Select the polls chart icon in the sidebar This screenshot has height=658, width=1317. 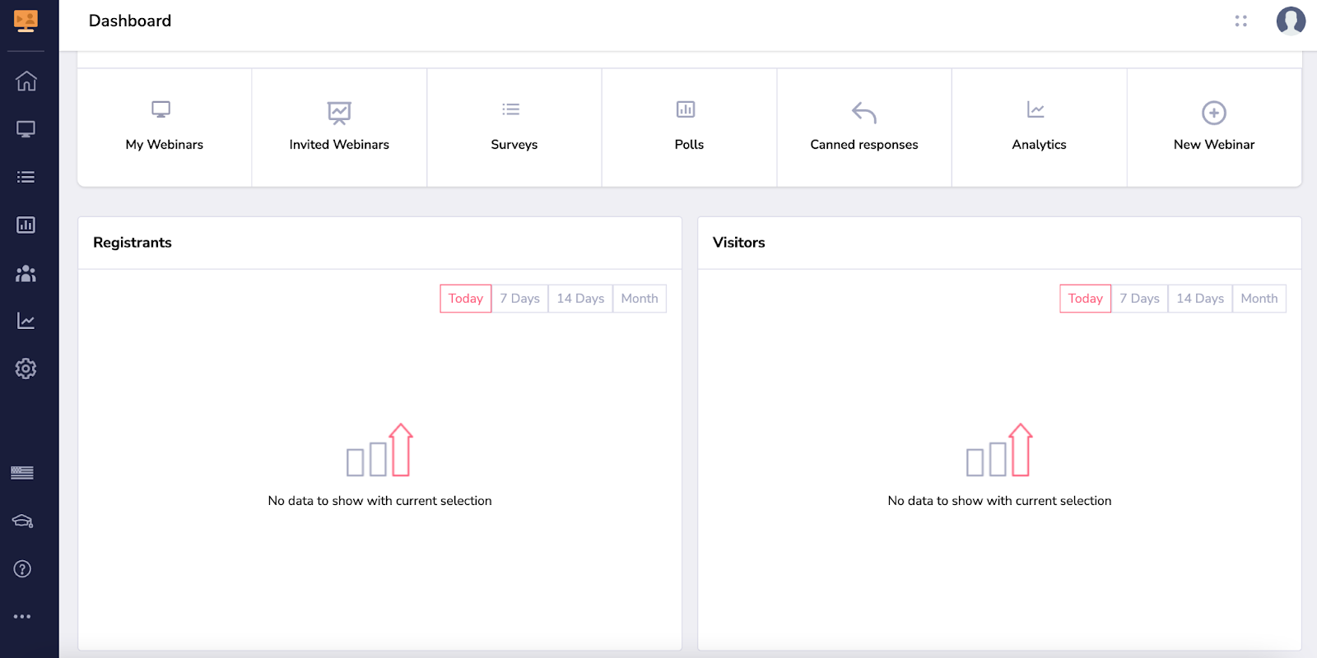point(26,225)
